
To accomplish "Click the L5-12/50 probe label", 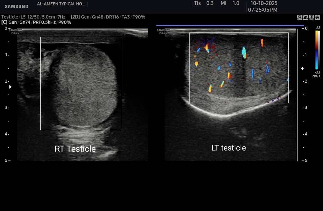I will [x=30, y=17].
